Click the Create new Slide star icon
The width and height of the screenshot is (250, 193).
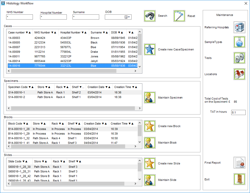pyautogui.click(x=150, y=163)
